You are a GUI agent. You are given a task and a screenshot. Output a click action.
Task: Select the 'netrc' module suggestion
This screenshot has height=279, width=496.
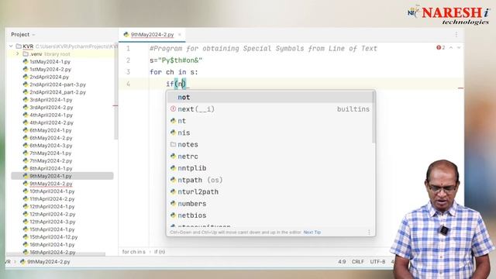tap(269, 157)
